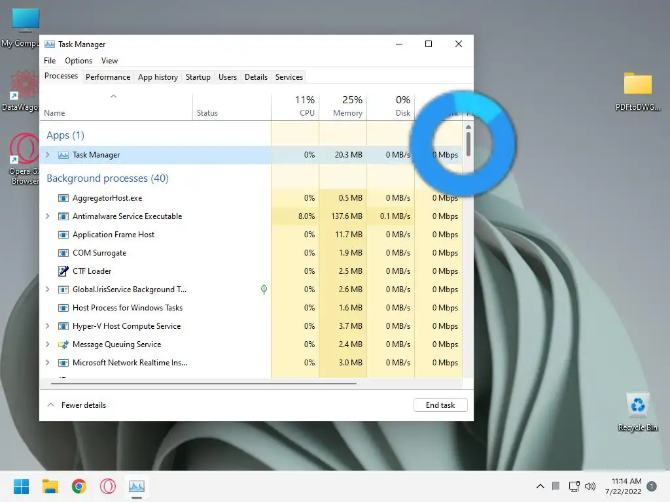Show hidden system tray icons chevron
Image resolution: width=670 pixels, height=502 pixels.
point(540,486)
